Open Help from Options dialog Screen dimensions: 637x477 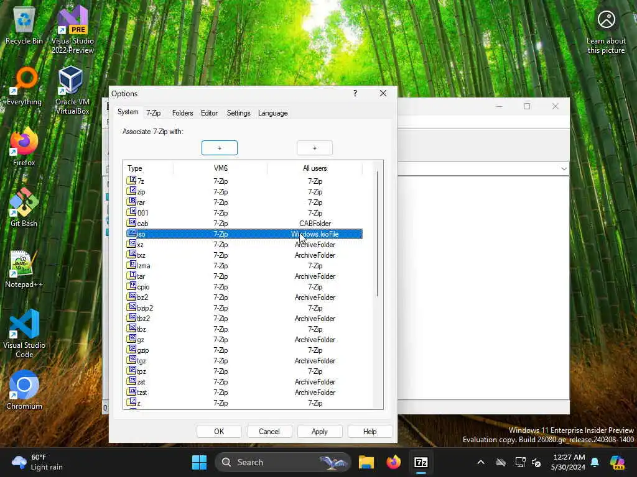click(370, 431)
